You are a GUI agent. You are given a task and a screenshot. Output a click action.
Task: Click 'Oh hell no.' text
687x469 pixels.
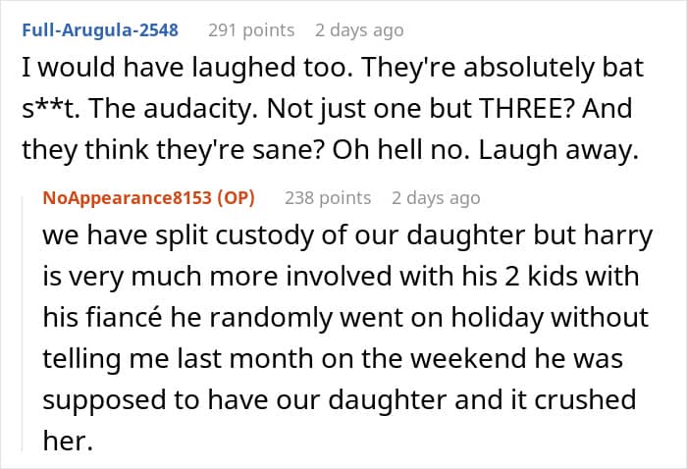coord(401,150)
